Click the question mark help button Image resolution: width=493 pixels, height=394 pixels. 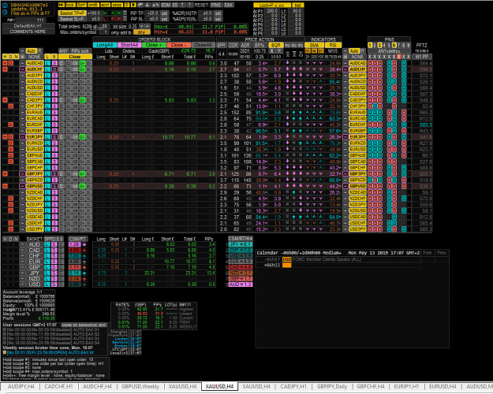coord(190,5)
